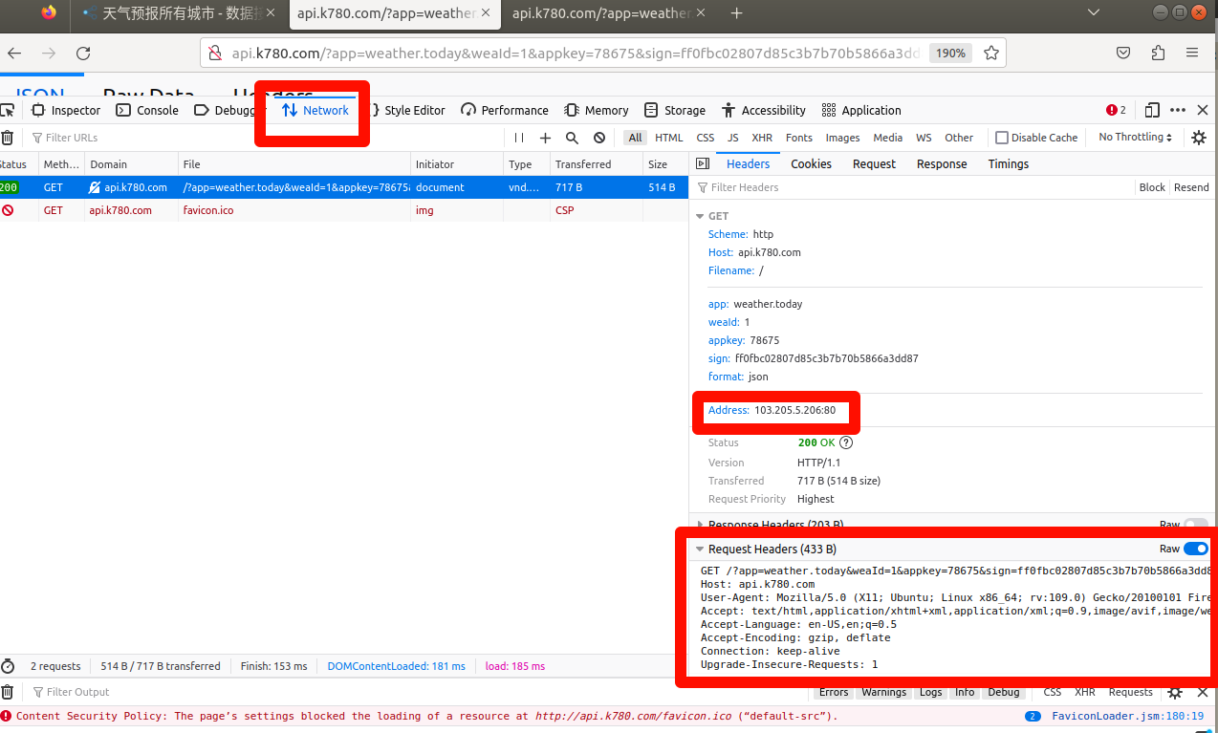Open the Memory panel
This screenshot has width=1218, height=733.
[597, 110]
